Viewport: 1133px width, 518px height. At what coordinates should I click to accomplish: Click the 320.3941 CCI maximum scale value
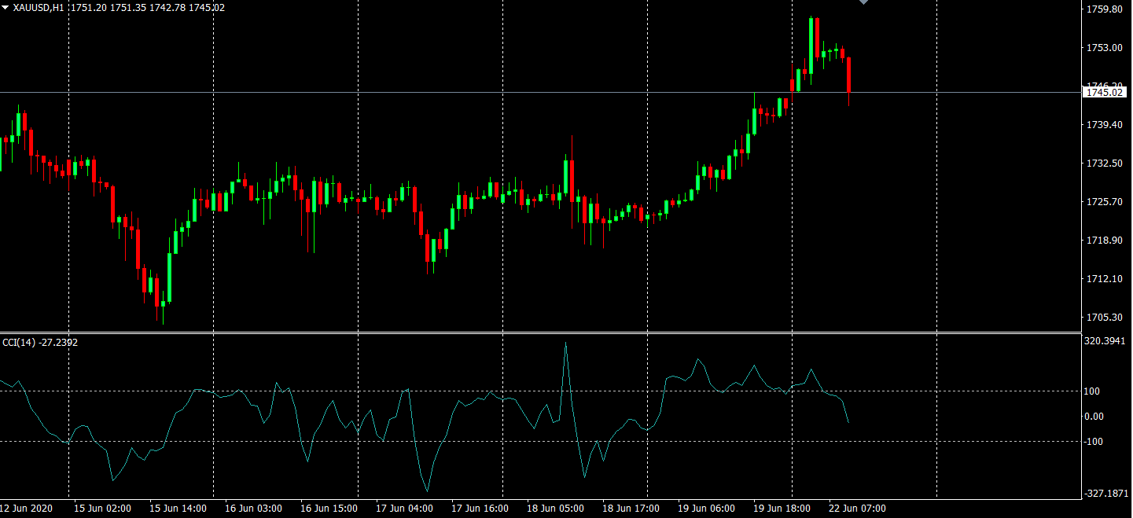(x=1105, y=341)
